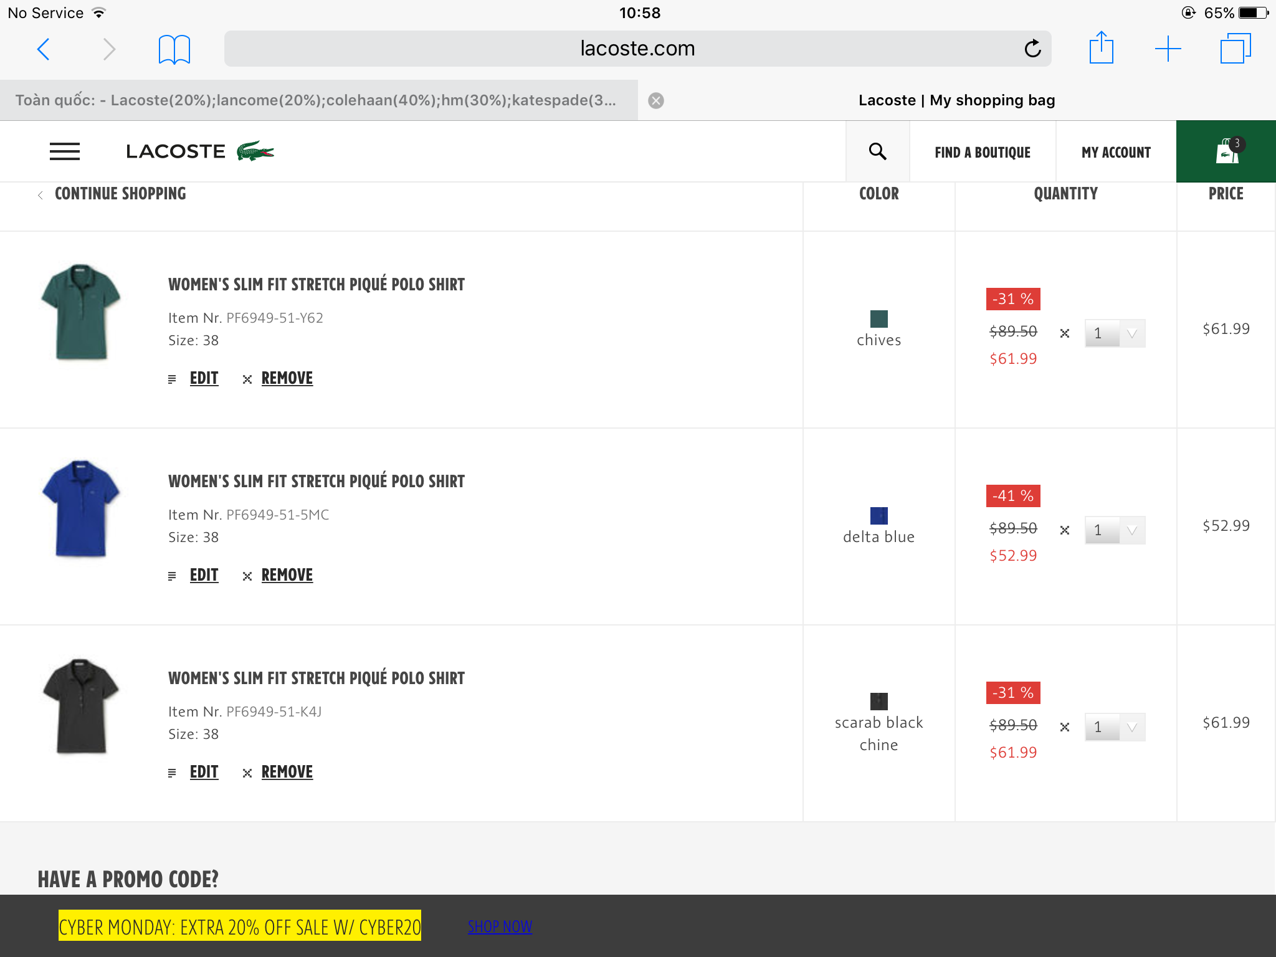1276x957 pixels.
Task: Open the delta blue polo thumbnail
Action: pyautogui.click(x=81, y=508)
